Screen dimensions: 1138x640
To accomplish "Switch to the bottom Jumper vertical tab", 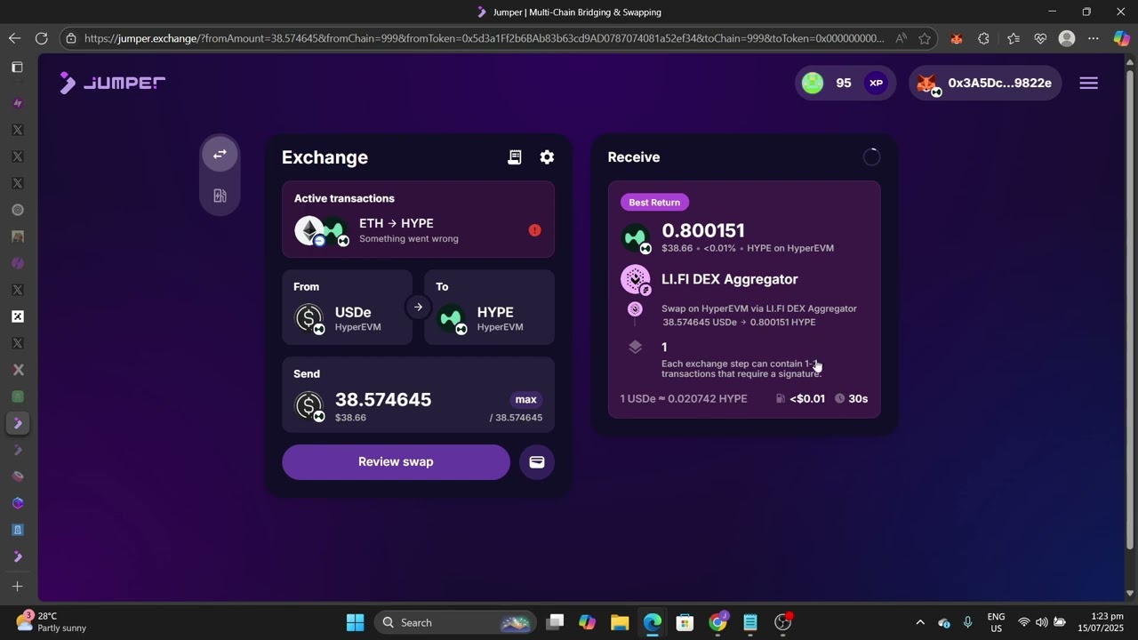I will (x=17, y=556).
